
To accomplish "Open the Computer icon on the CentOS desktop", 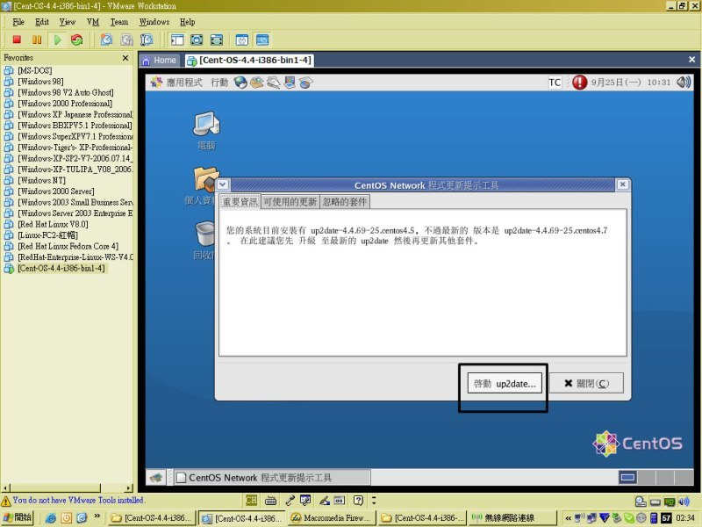I will [x=205, y=132].
